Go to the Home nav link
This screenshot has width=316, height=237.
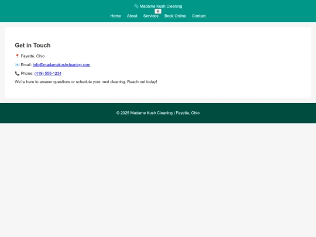tap(115, 16)
